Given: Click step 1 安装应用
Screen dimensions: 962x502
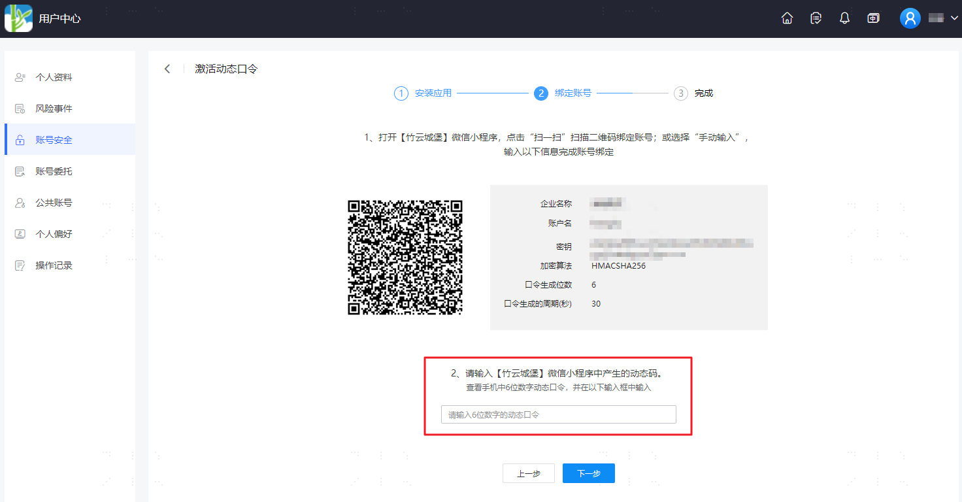Looking at the screenshot, I should pos(423,93).
